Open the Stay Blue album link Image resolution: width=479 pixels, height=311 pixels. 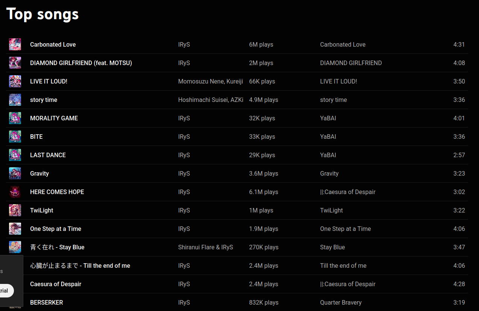coord(333,247)
